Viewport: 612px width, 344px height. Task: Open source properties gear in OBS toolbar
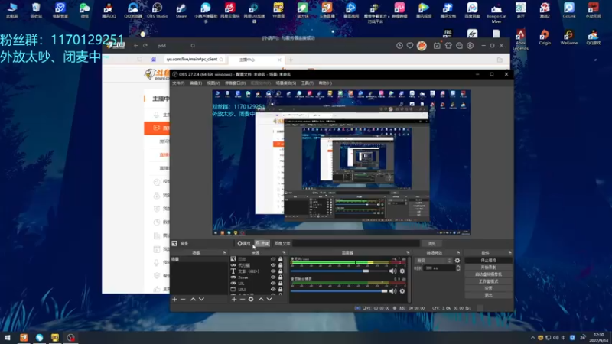pos(243,243)
